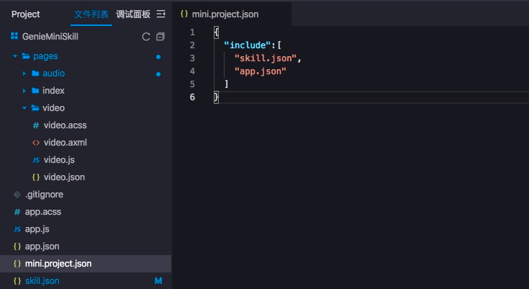This screenshot has height=289, width=529.
Task: Click the panel menu icon beside 调试面板
Action: click(160, 14)
